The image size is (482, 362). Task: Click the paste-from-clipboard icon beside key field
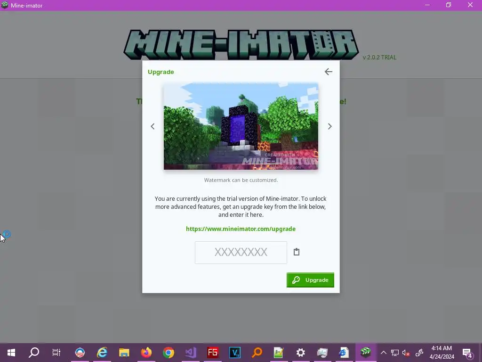click(x=297, y=252)
